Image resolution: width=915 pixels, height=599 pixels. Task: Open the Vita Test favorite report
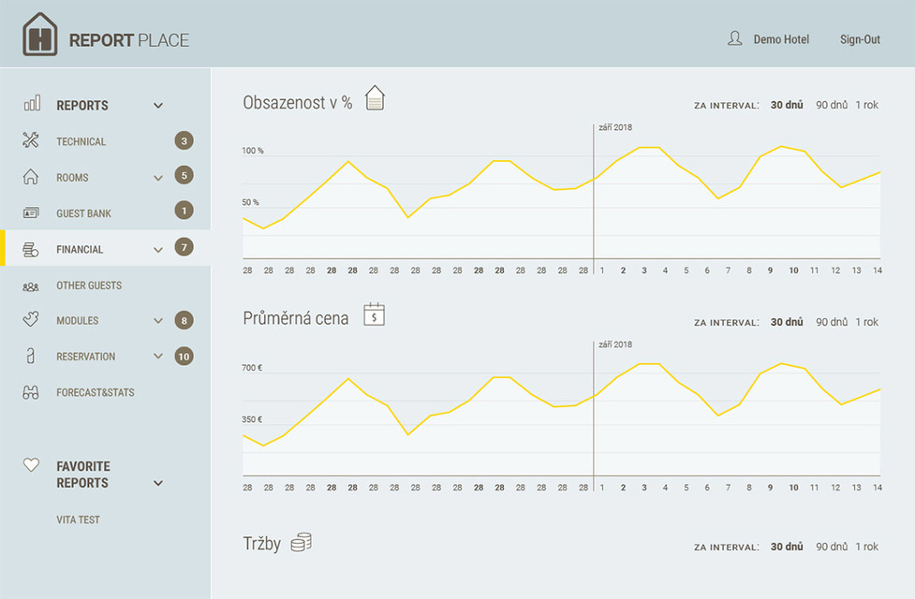[78, 519]
